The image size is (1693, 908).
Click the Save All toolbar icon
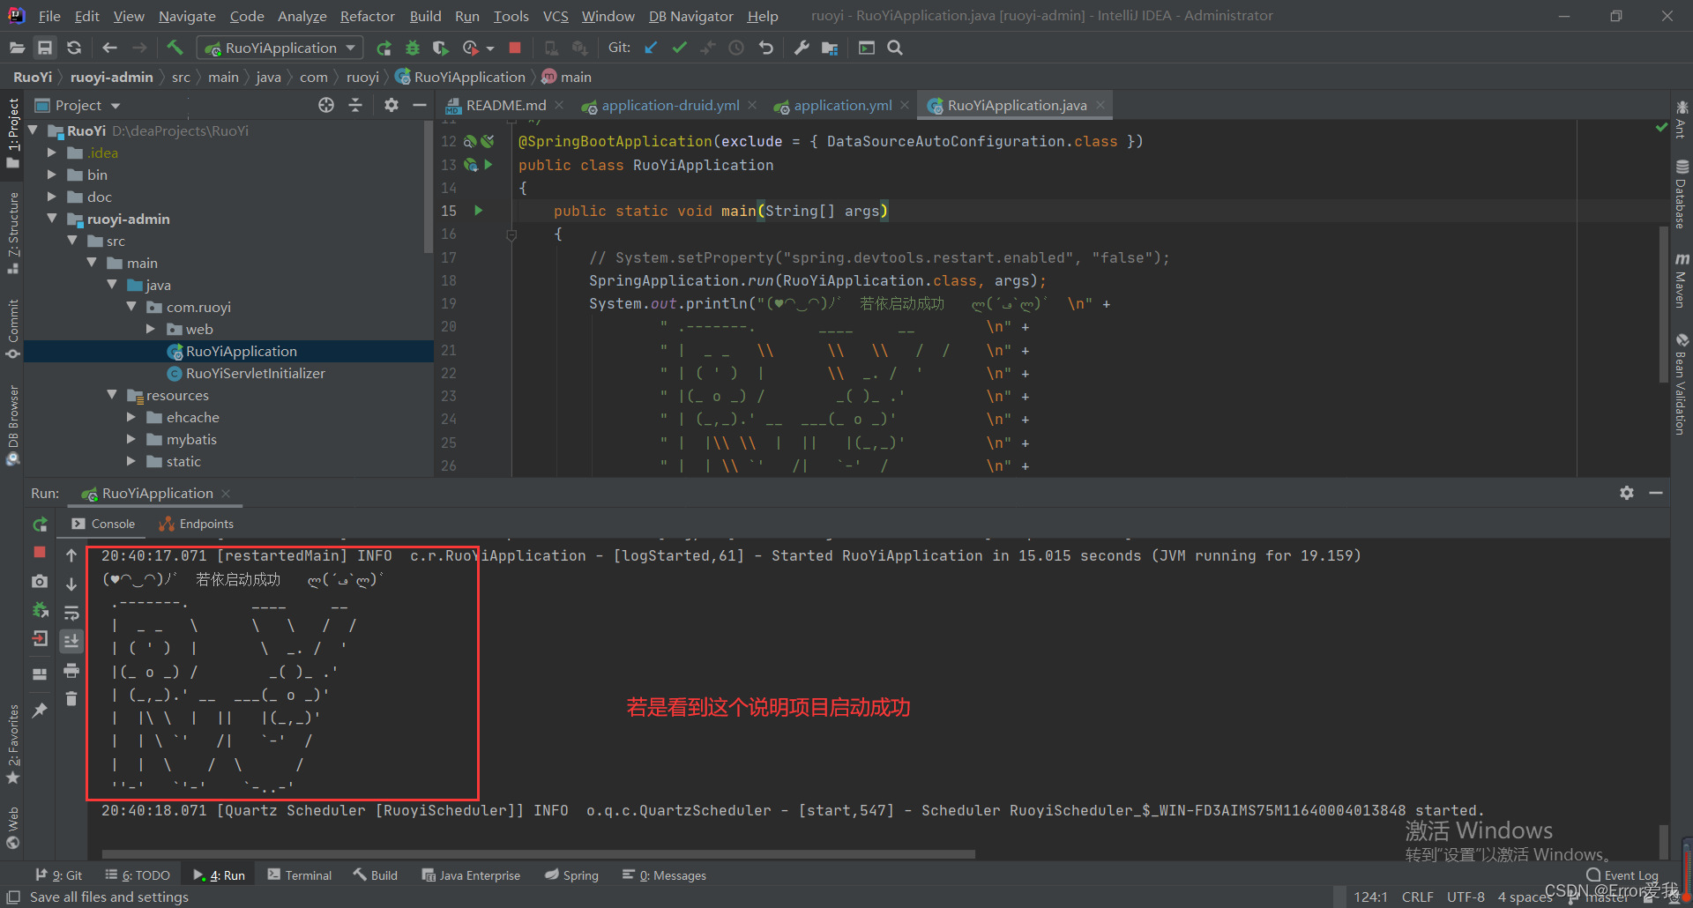pyautogui.click(x=45, y=48)
